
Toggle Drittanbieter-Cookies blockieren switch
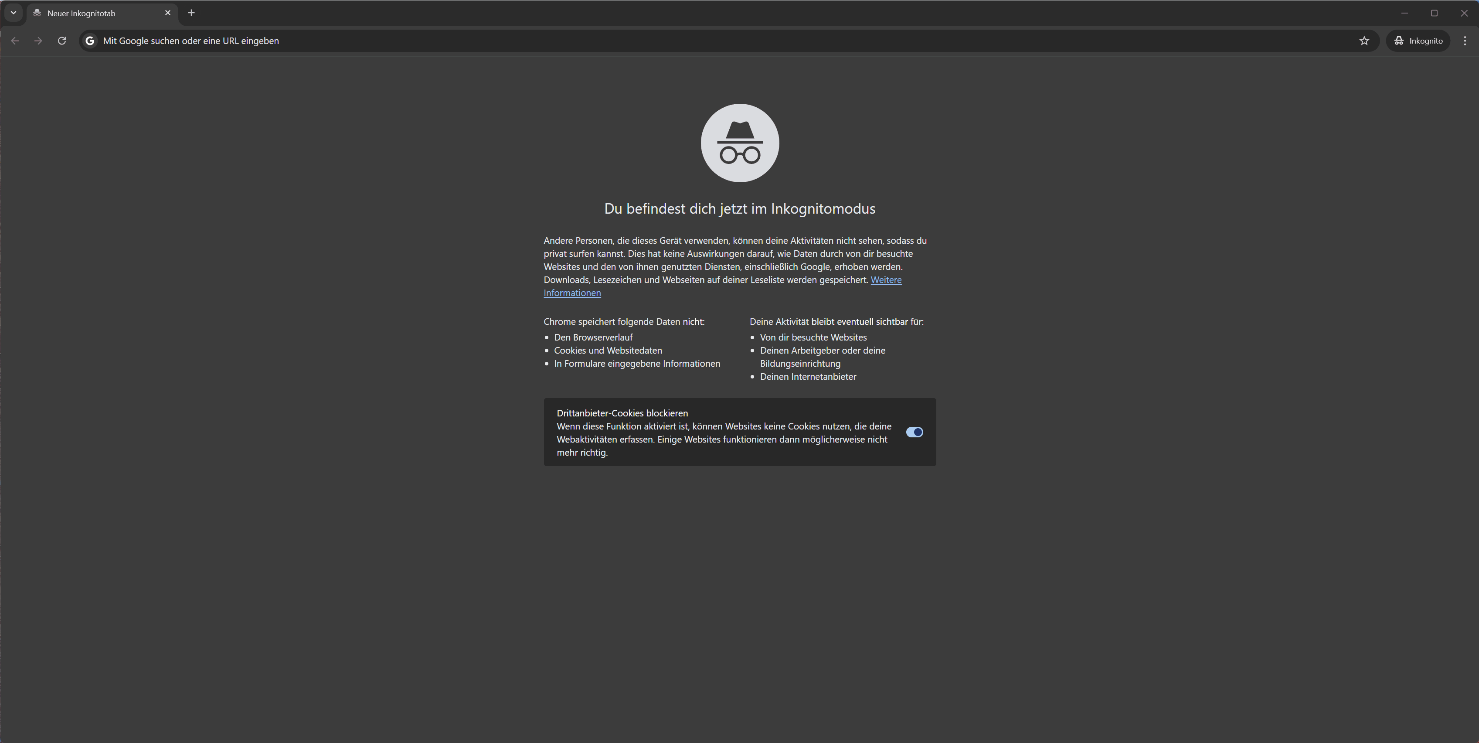click(914, 433)
